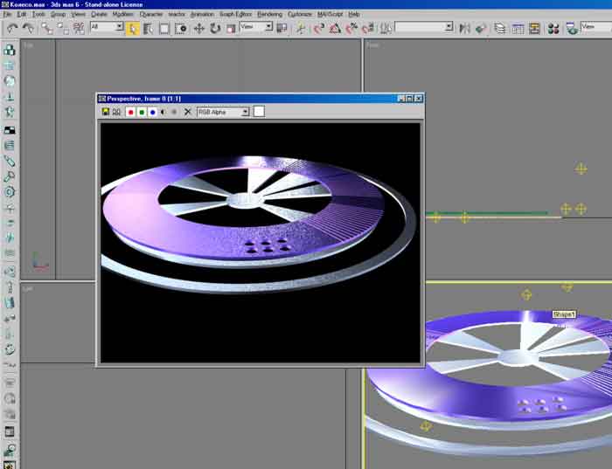Viewport: 612px width, 469px height.
Task: Toggle Display Alpha Channel in render window
Action: pos(163,113)
